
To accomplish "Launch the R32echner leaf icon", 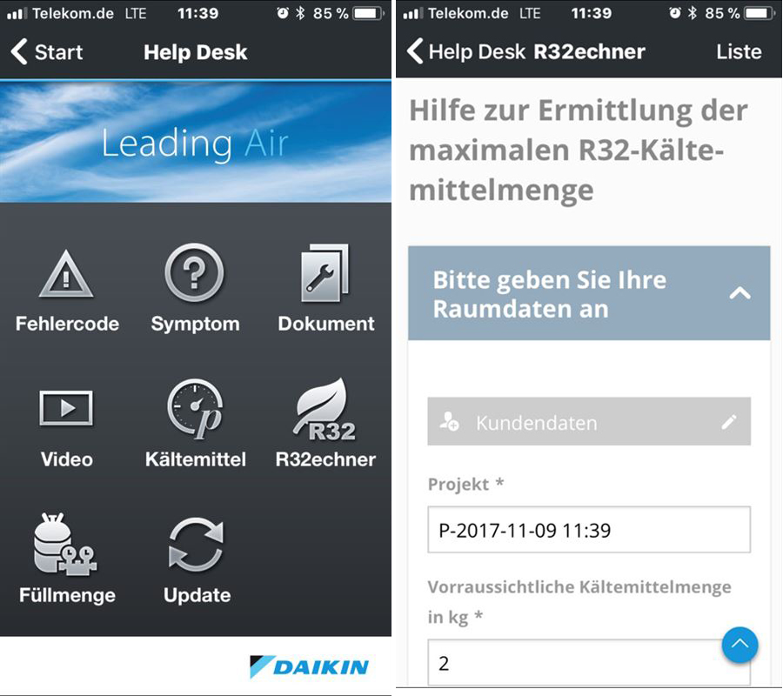I will tap(325, 410).
